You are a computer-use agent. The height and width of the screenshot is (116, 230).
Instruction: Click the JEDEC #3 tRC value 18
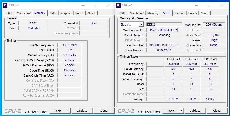pyautogui.click(x=210, y=89)
